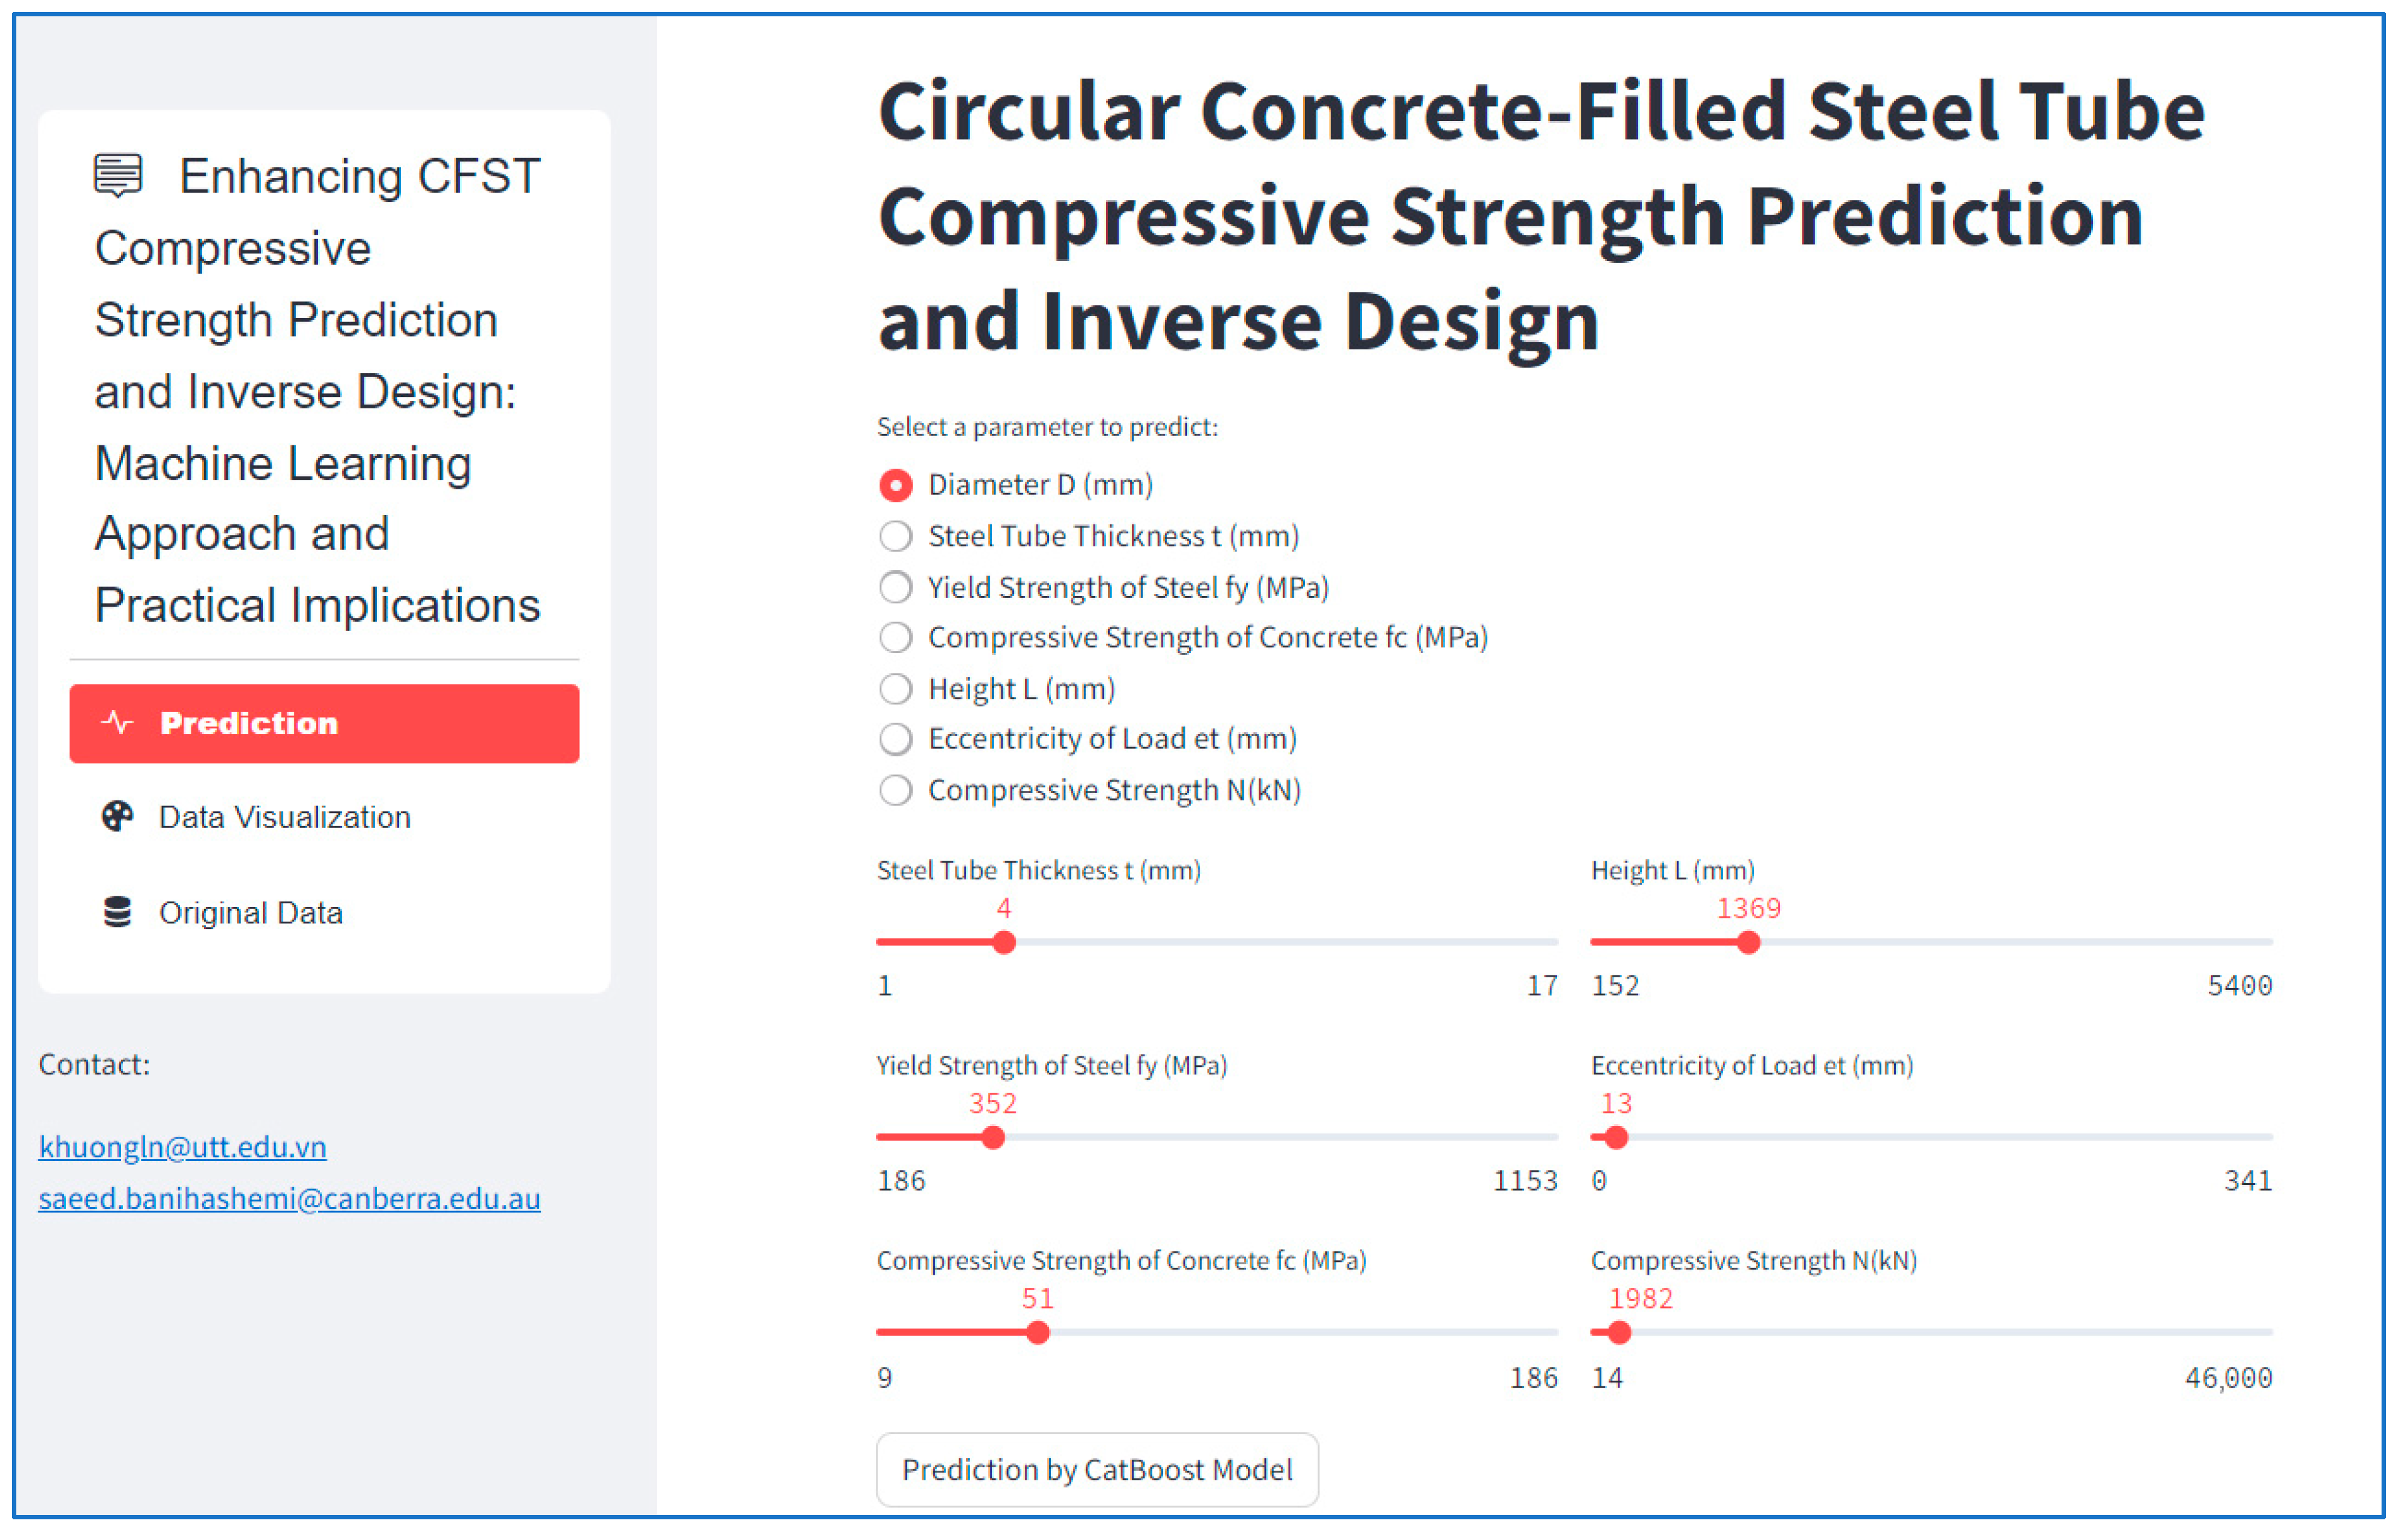Open saeed.banihashemi@canberra.edu.au email link
Viewport: 2396px width, 1540px height.
point(289,1198)
